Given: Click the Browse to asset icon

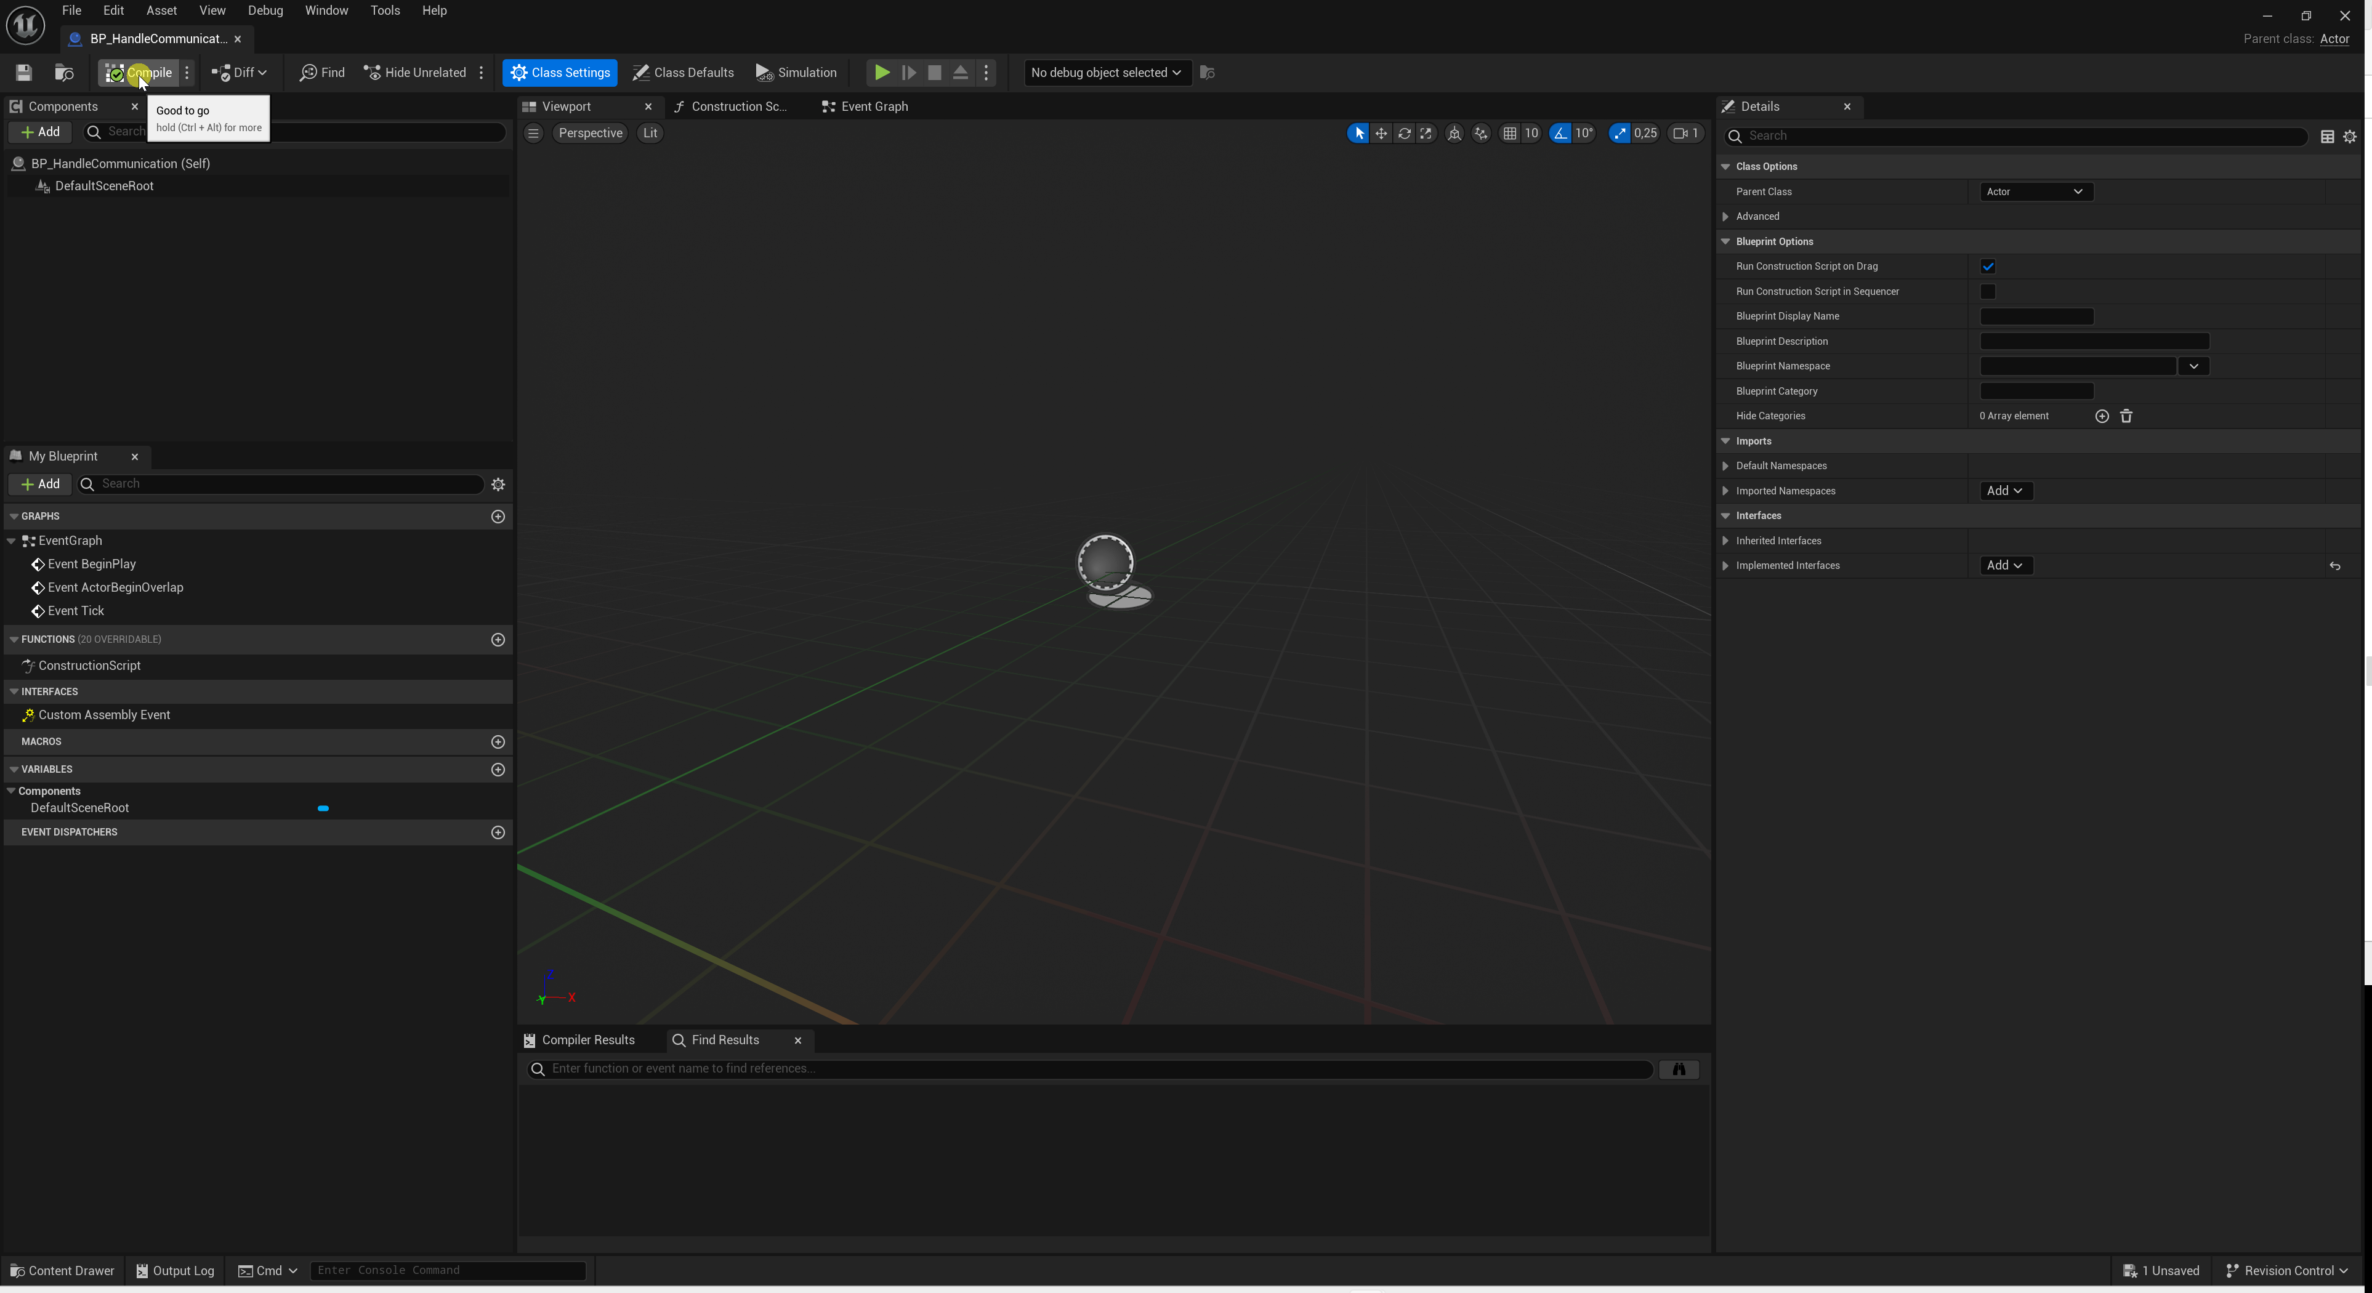Looking at the screenshot, I should click(x=63, y=73).
